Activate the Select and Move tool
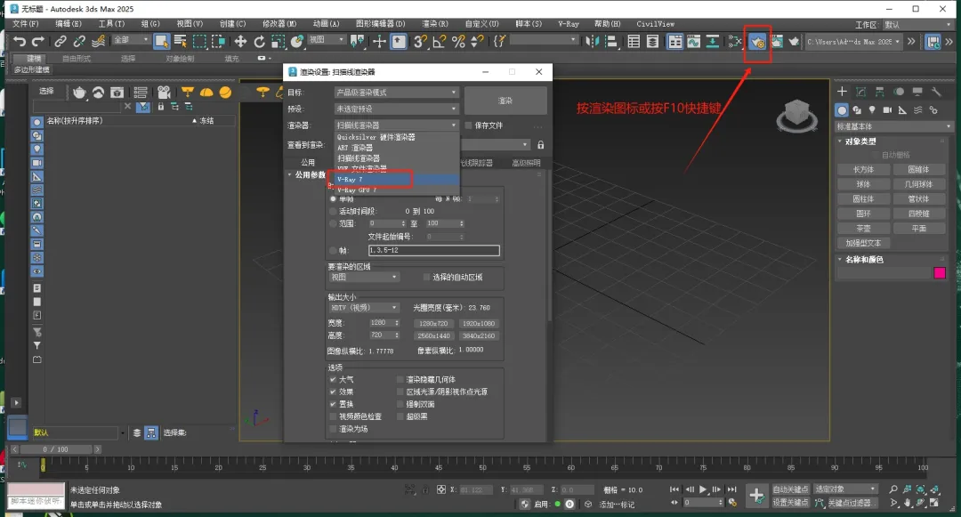Viewport: 961px width, 517px height. [241, 40]
